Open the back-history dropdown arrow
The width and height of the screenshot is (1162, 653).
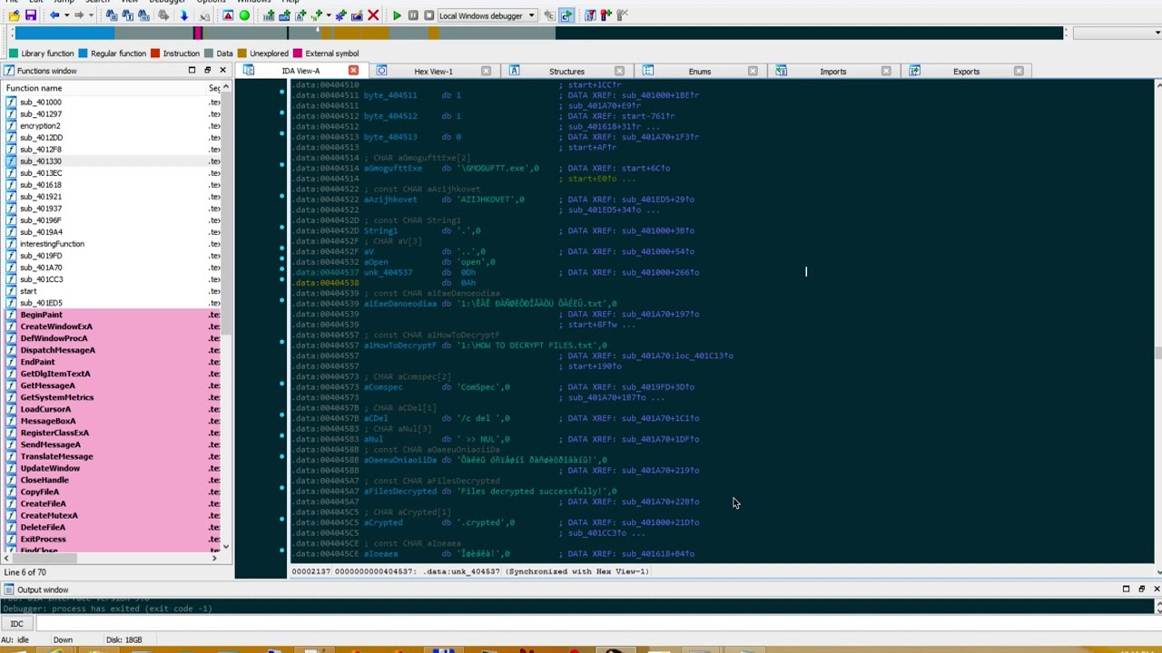(x=65, y=15)
